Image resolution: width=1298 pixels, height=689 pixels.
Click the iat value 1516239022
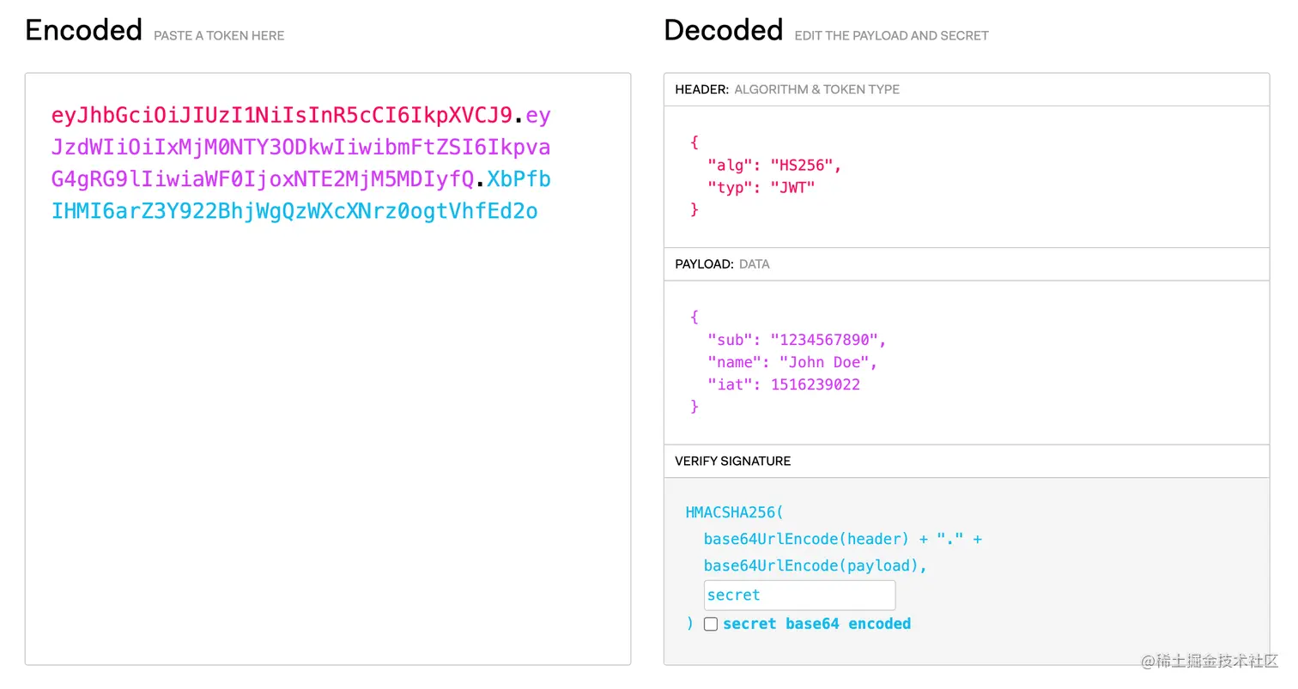click(x=815, y=384)
